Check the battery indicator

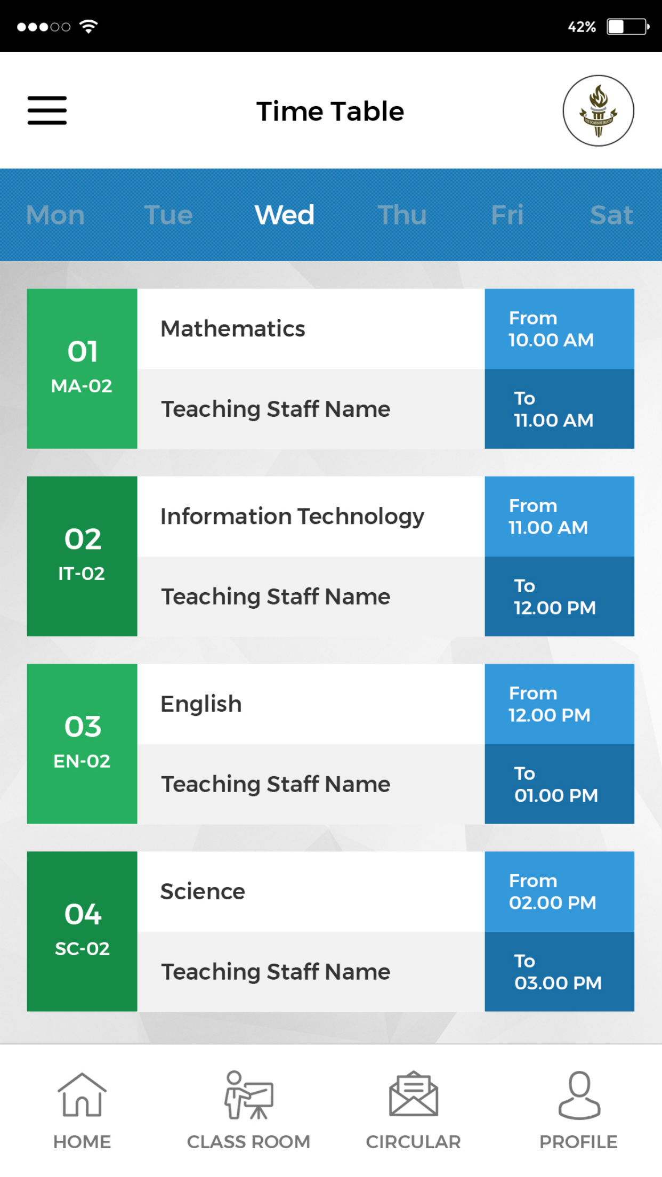[x=628, y=27]
